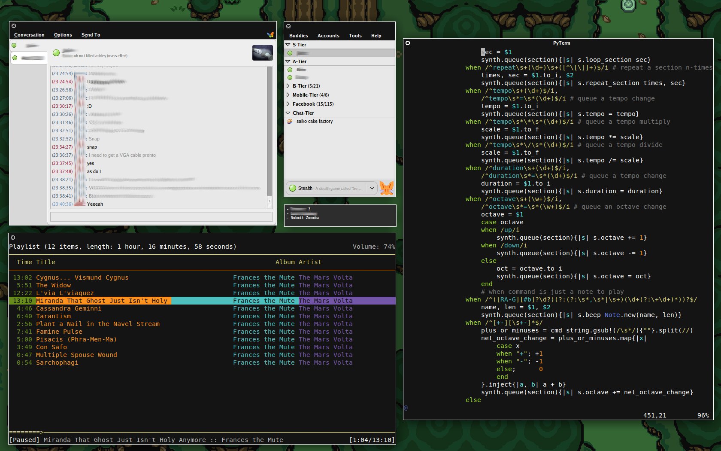Click the [1:04/13:10] time display

coord(372,440)
